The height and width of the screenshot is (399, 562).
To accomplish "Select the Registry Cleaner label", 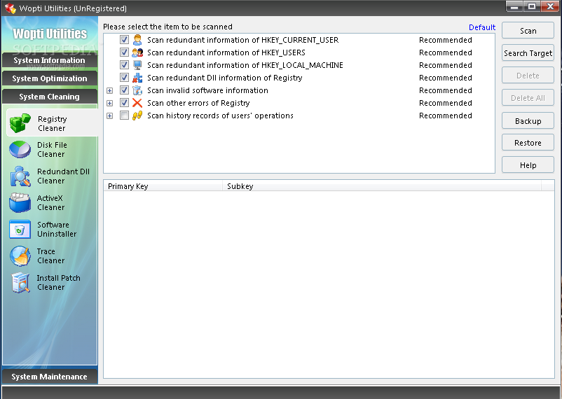I will click(52, 124).
